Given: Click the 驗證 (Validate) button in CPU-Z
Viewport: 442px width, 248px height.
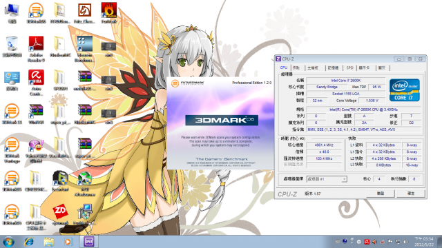Looking at the screenshot, I should pos(381,194).
